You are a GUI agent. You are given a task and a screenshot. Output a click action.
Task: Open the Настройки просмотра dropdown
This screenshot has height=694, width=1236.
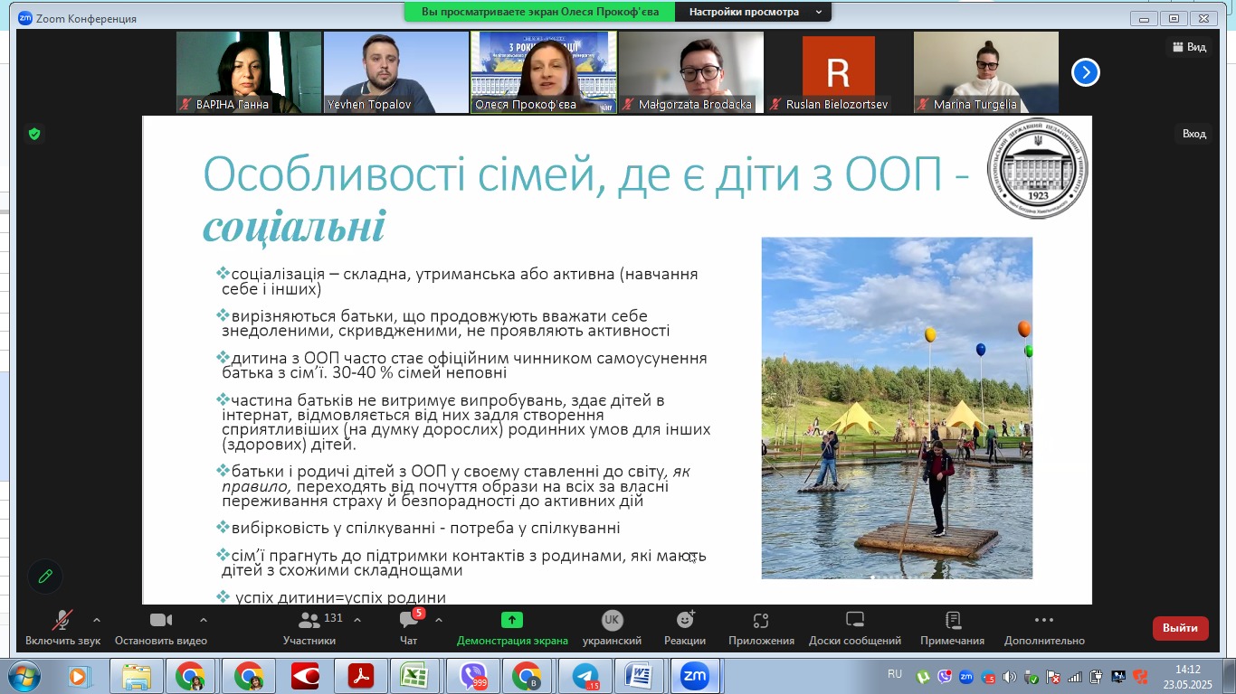coord(755,12)
